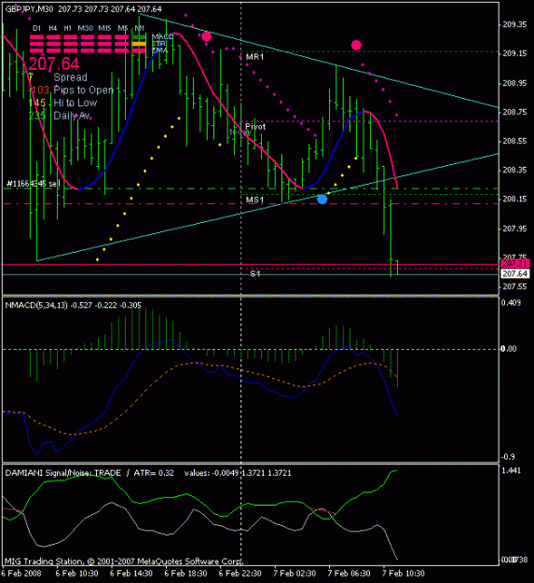Click the S1 level label
This screenshot has height=583, width=534.
pos(255,274)
